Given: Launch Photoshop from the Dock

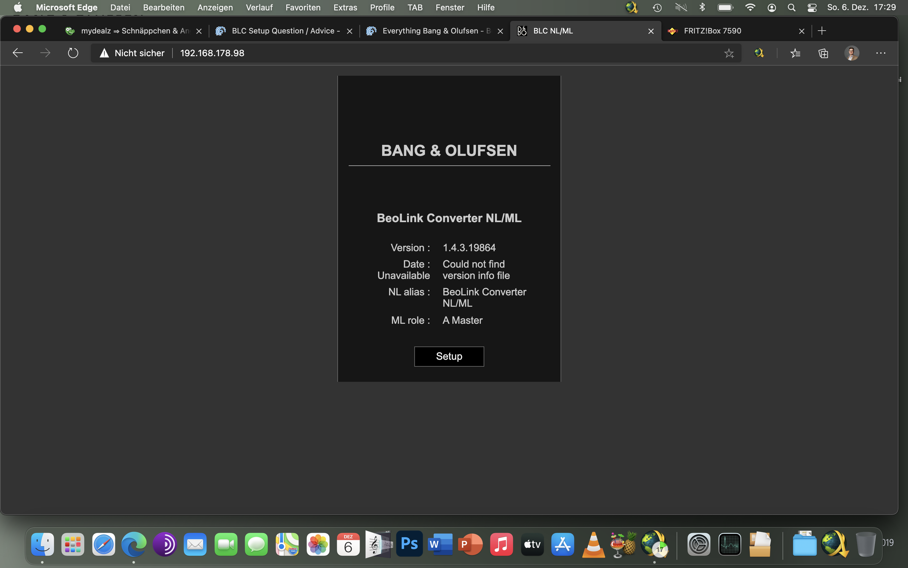Looking at the screenshot, I should (x=409, y=544).
